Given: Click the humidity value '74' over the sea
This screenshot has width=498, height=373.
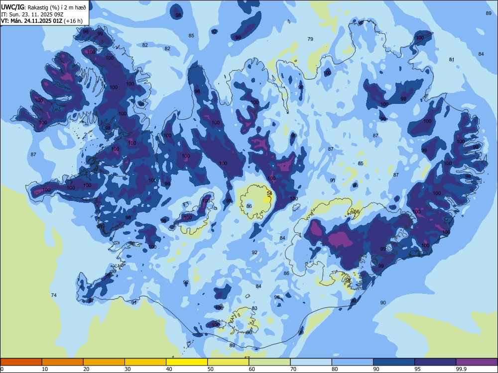Looking at the screenshot, I should (54, 295).
